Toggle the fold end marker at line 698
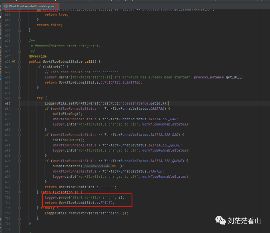 pyautogui.click(x=19, y=182)
